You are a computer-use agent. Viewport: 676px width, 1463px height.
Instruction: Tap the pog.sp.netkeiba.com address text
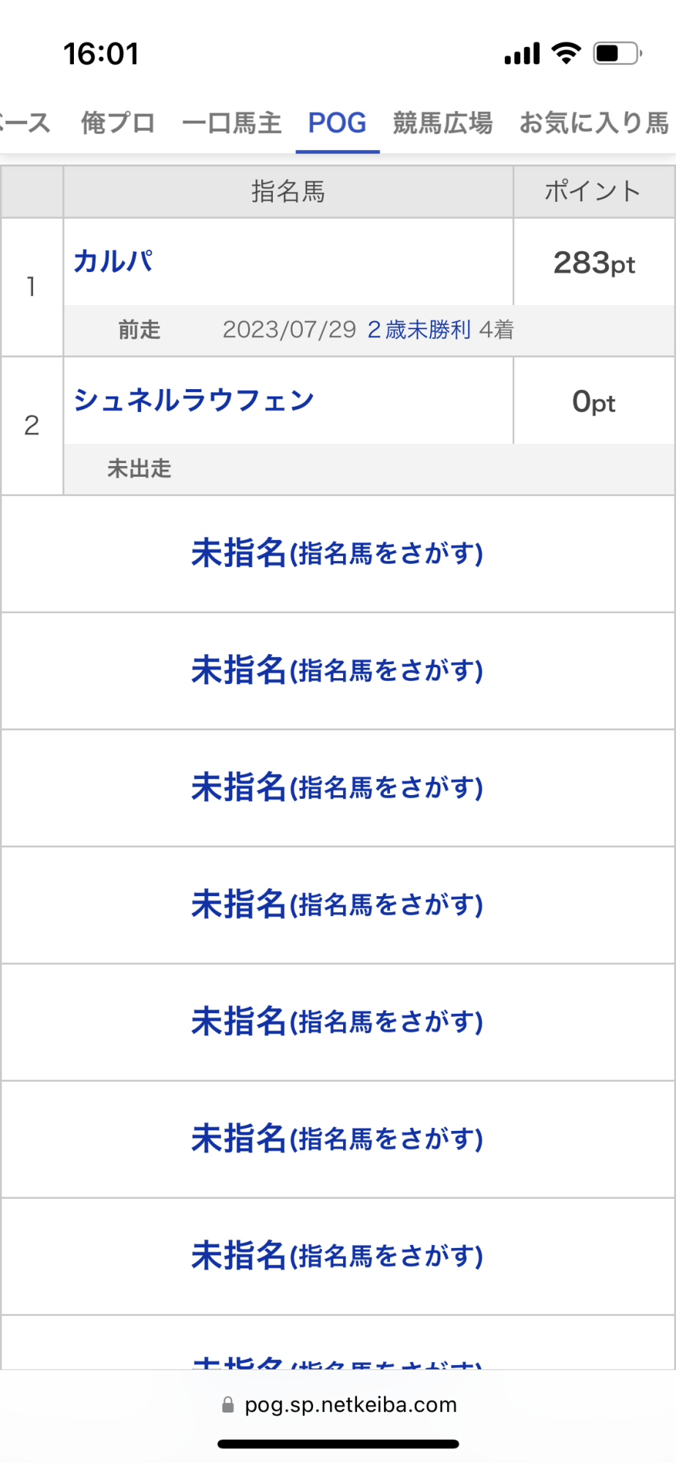(350, 1404)
